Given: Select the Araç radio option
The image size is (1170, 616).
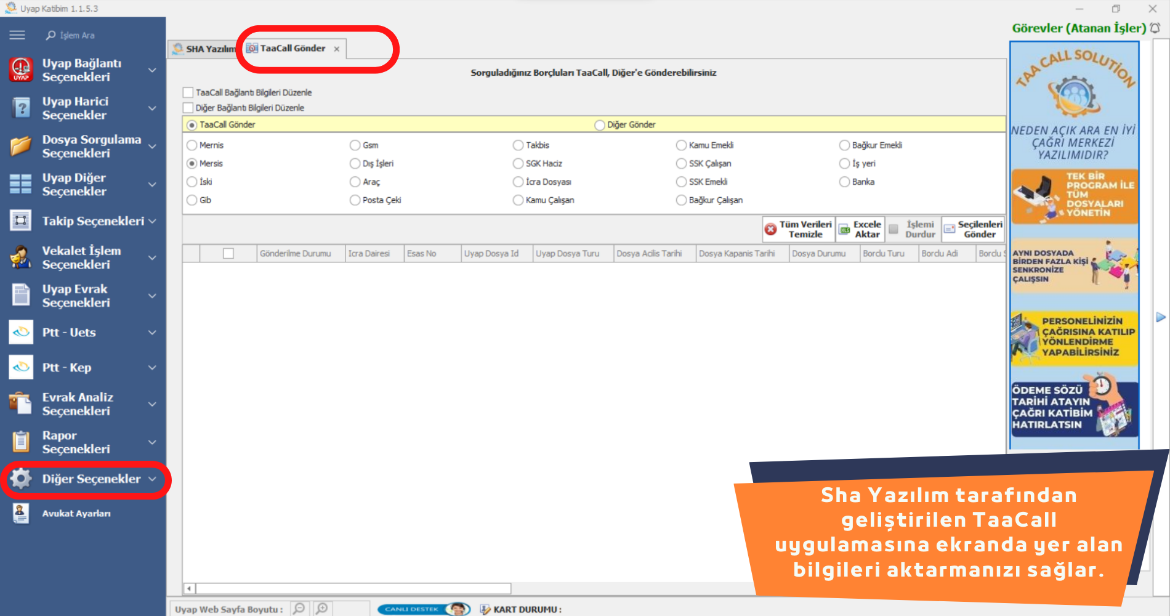Looking at the screenshot, I should pos(355,182).
